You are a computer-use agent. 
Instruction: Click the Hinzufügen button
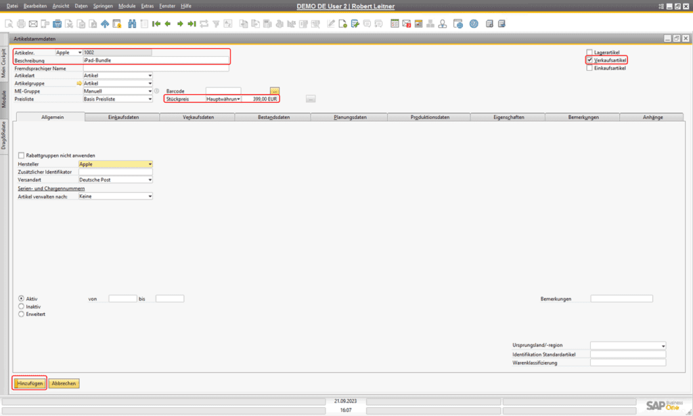30,384
